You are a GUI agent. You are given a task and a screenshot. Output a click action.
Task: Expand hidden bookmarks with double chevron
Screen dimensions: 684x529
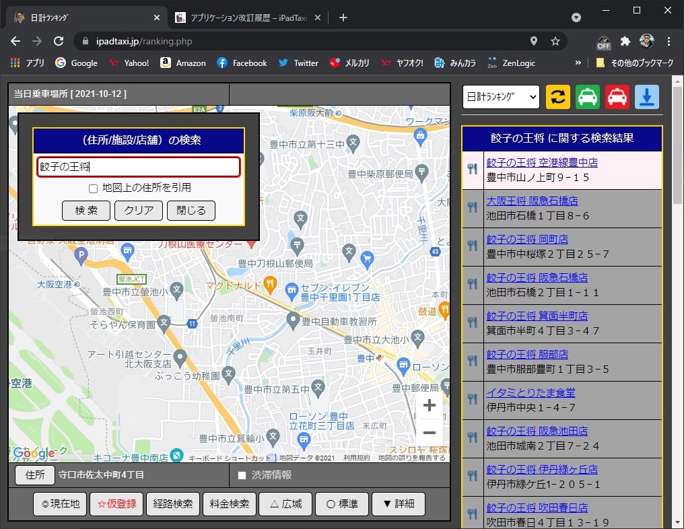[x=578, y=63]
